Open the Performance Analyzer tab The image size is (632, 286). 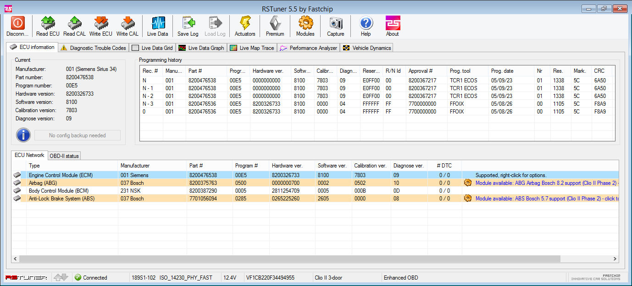click(309, 48)
